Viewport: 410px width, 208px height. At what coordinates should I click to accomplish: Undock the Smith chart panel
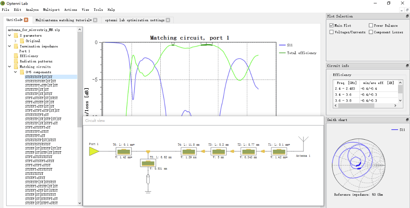pyautogui.click(x=407, y=119)
